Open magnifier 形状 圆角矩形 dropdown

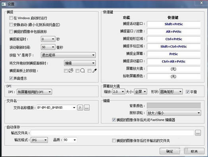pos(171,92)
